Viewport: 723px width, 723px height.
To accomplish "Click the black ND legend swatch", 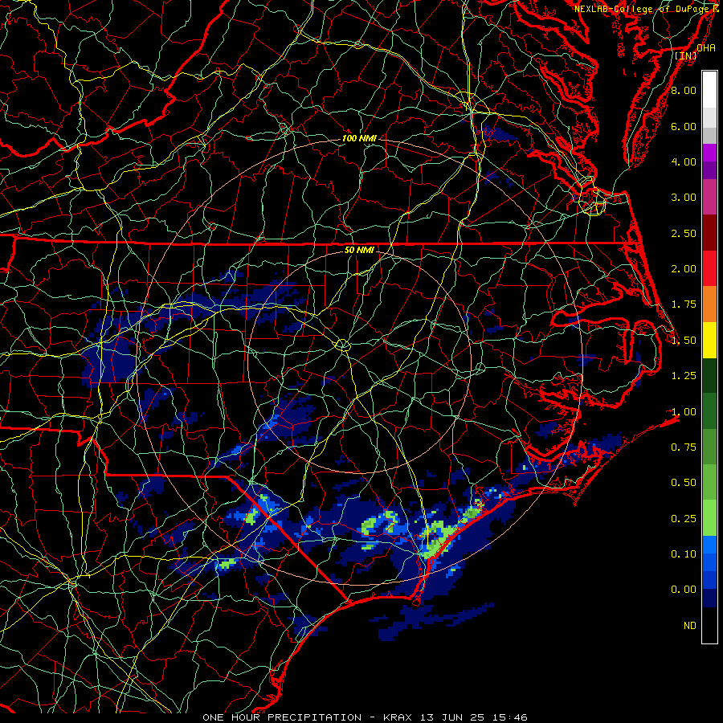I will point(709,625).
